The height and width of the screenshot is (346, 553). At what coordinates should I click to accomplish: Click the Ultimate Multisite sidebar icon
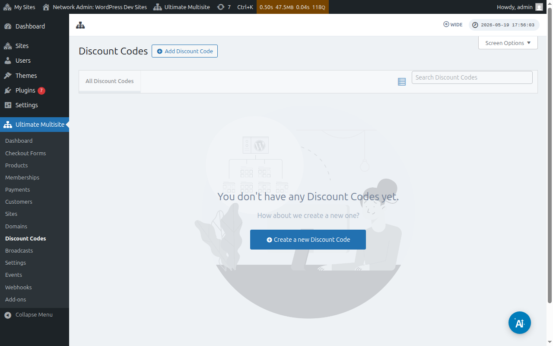(8, 125)
